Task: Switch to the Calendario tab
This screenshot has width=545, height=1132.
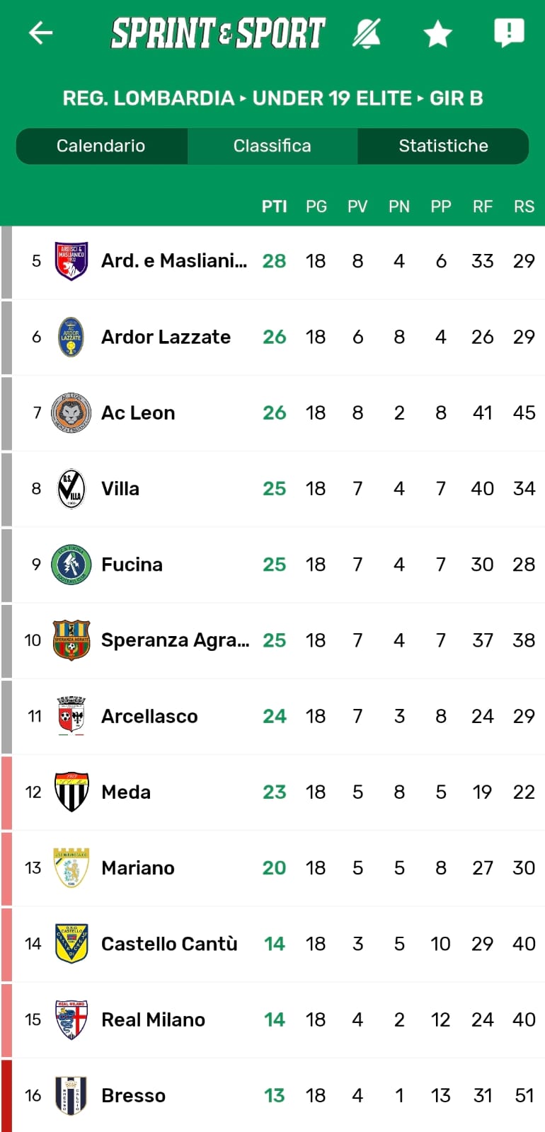Action: click(101, 146)
